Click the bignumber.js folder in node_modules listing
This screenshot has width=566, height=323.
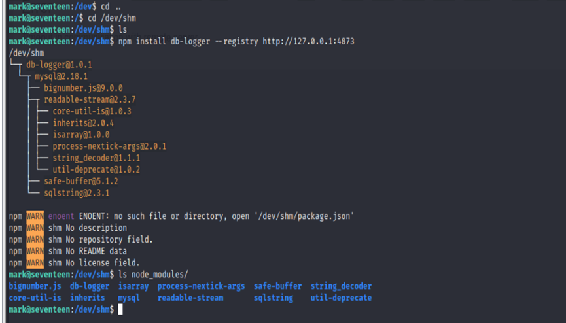click(35, 286)
